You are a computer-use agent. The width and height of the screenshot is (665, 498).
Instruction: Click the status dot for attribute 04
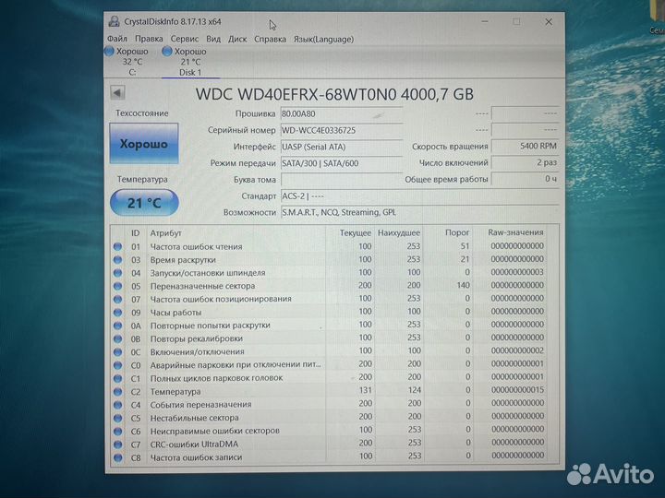click(x=118, y=273)
